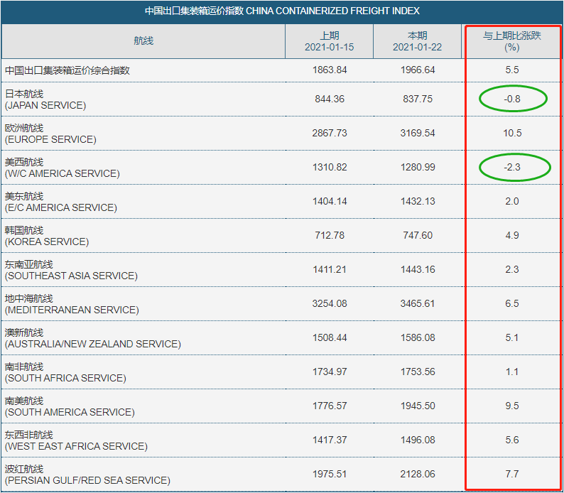Select the 航线 column header
Viewport: 564px width, 493px height.
(x=143, y=41)
